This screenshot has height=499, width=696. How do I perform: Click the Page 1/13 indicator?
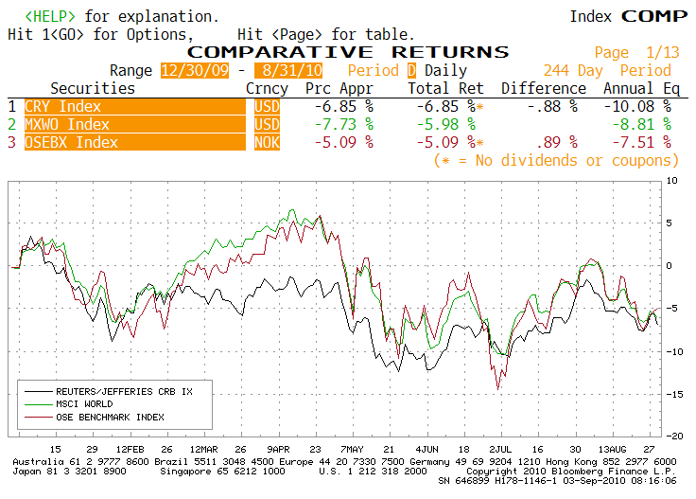click(637, 52)
